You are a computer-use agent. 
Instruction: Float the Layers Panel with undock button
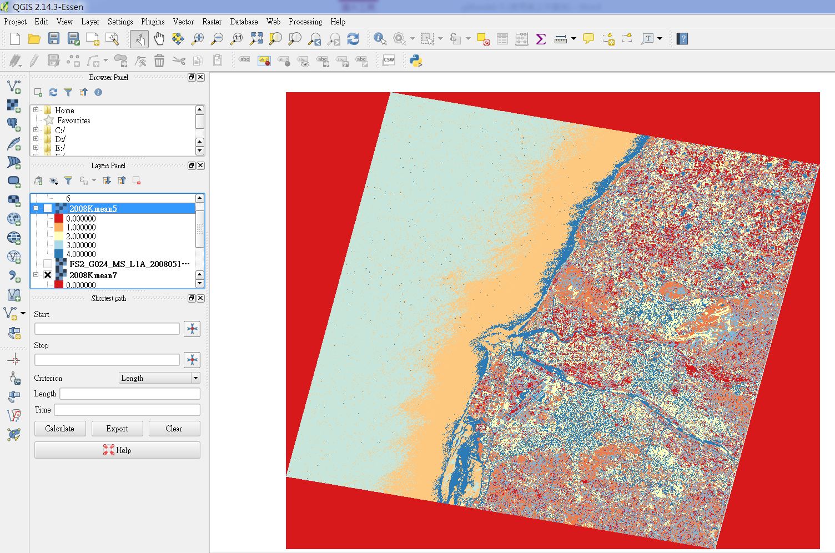pos(192,165)
